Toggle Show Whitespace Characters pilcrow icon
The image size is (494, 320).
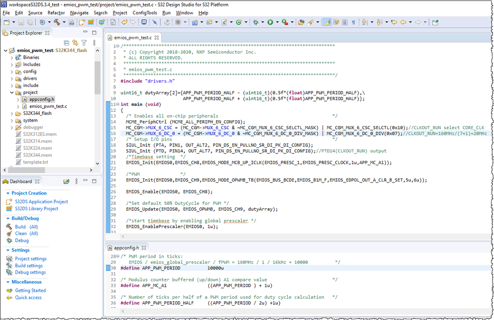click(x=354, y=22)
